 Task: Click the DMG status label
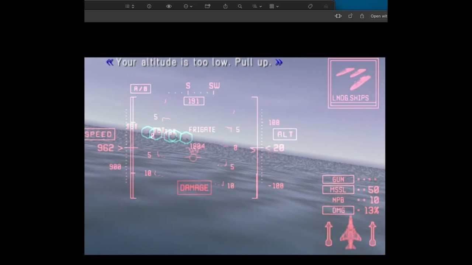pos(338,211)
